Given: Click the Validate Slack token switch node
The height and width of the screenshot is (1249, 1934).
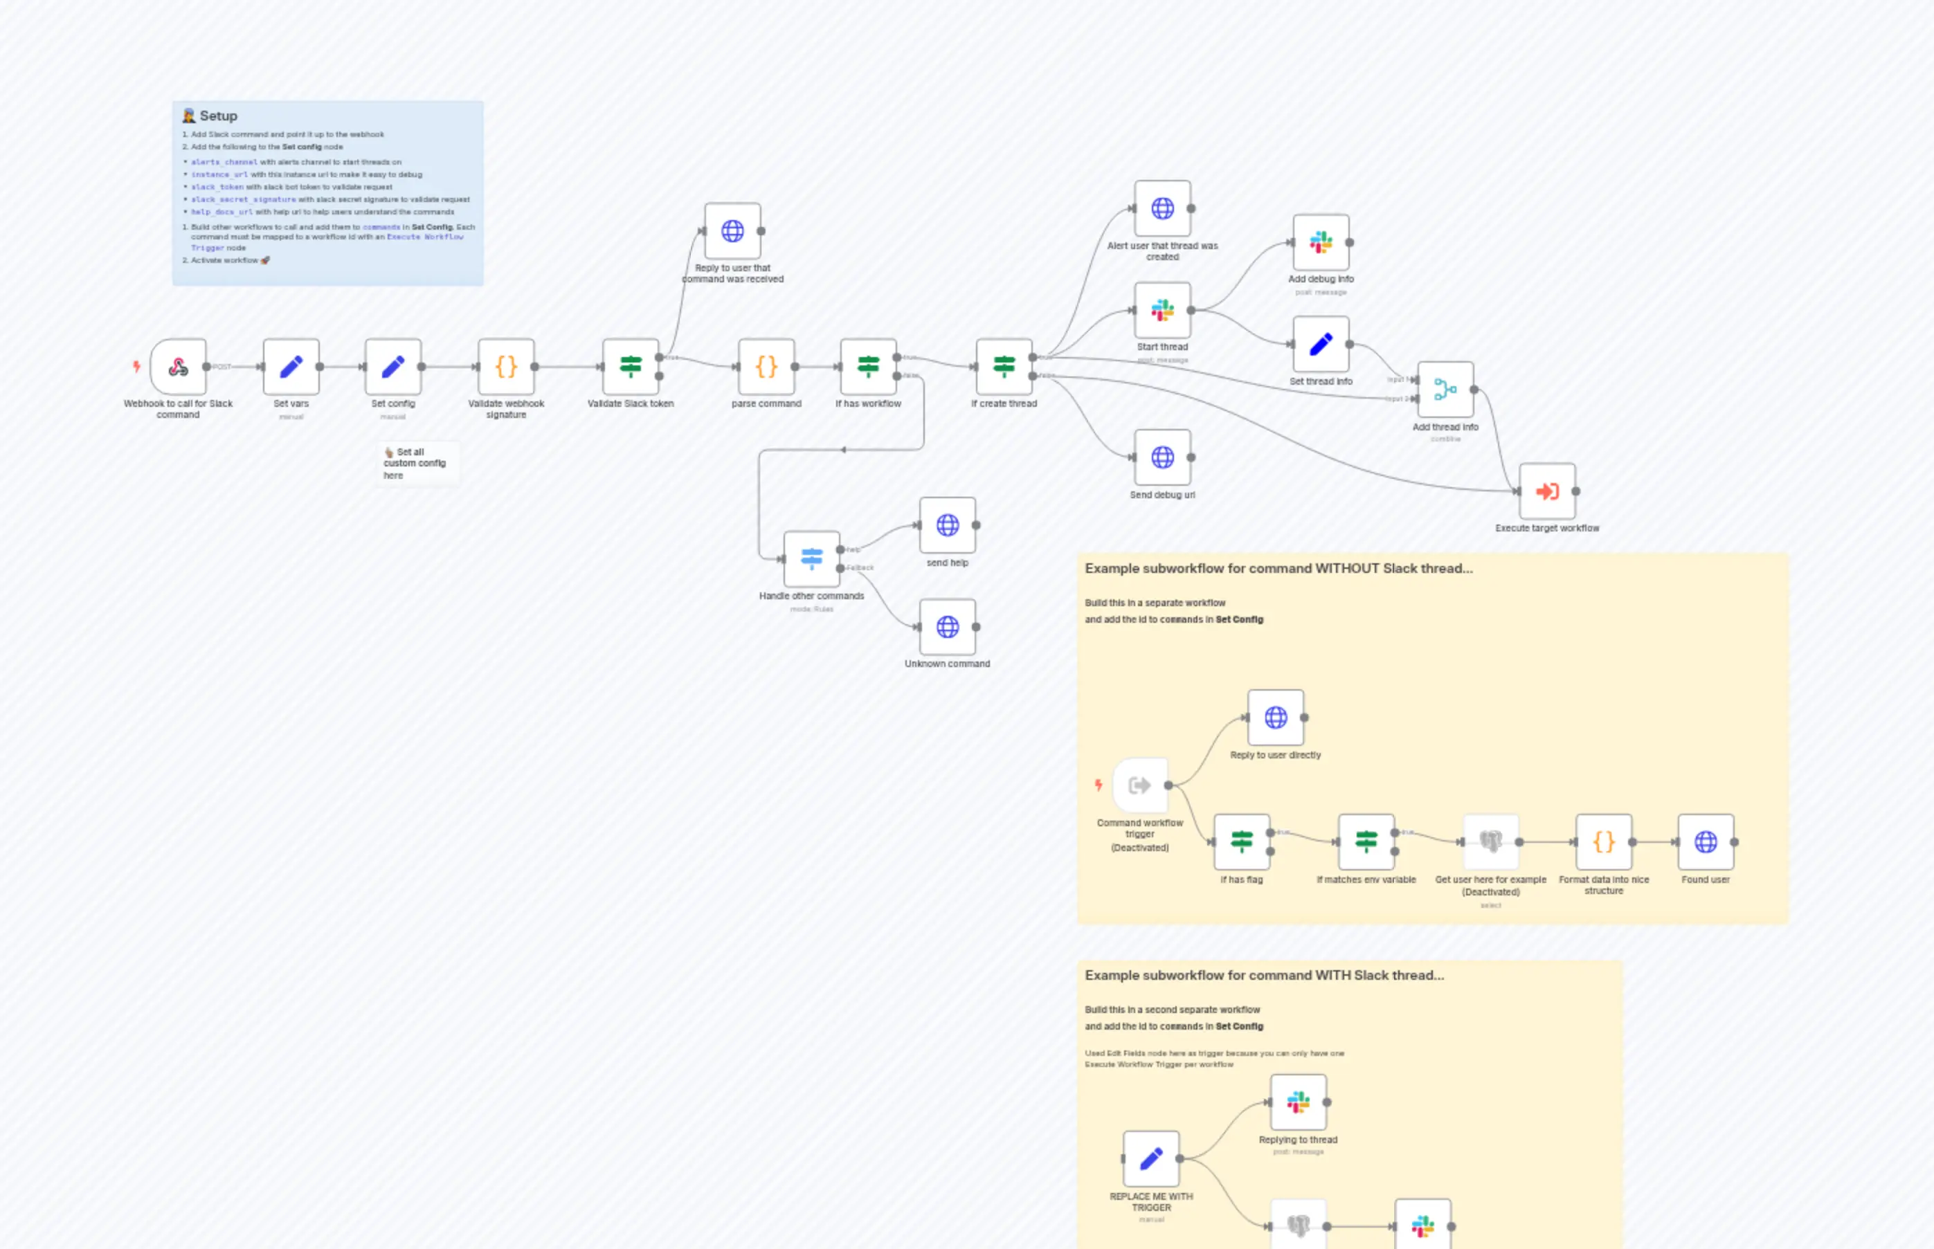Looking at the screenshot, I should [x=633, y=367].
